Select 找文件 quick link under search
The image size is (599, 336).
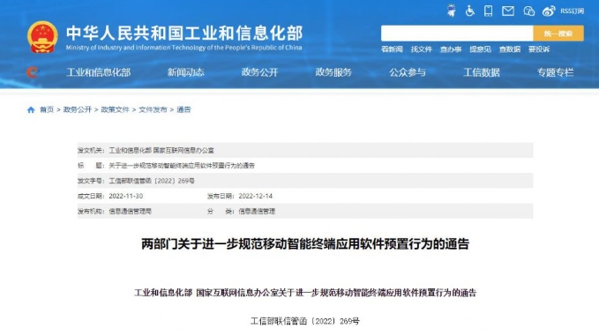click(x=422, y=49)
